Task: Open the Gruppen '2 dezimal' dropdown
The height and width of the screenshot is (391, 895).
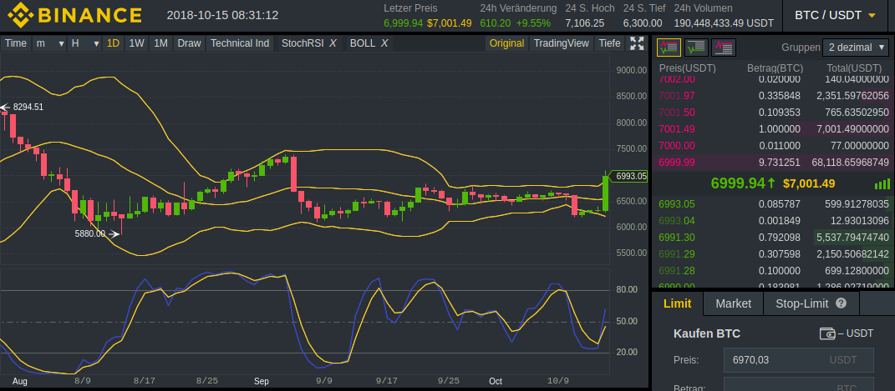Action: pyautogui.click(x=855, y=48)
